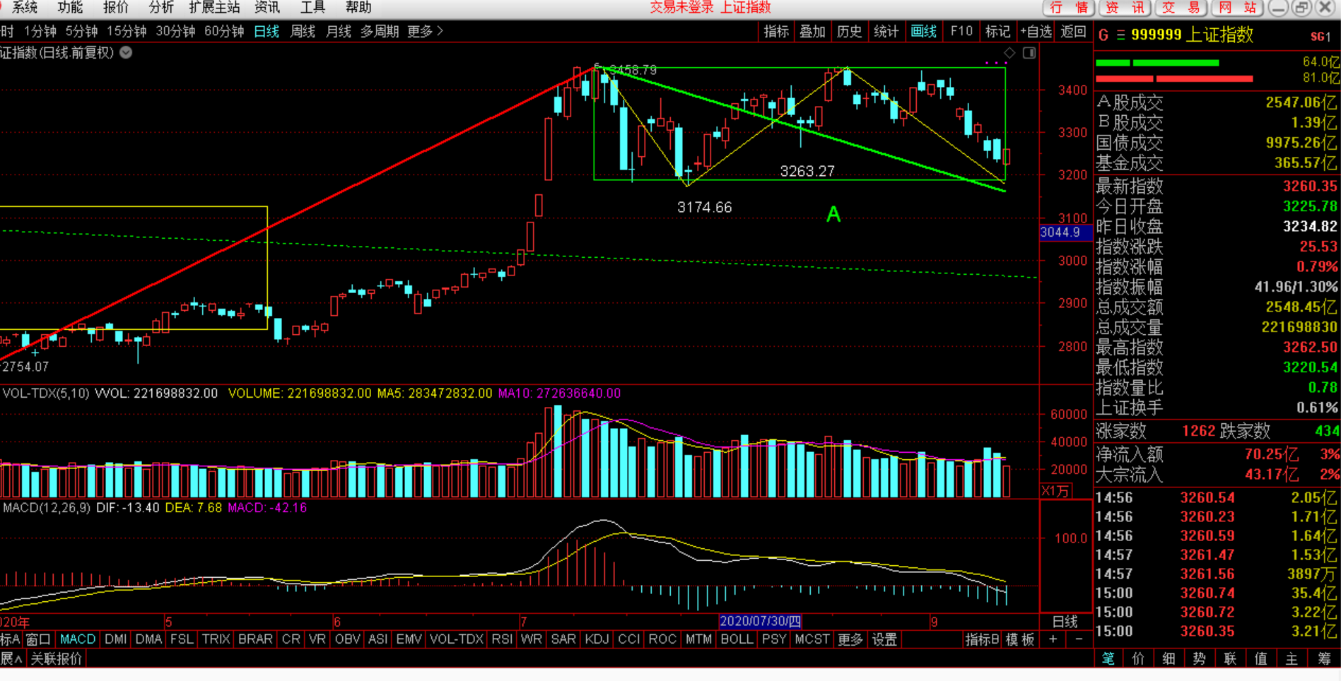Screen dimensions: 1341x681
Task: Select the 60分钟 timeframe
Action: (224, 31)
